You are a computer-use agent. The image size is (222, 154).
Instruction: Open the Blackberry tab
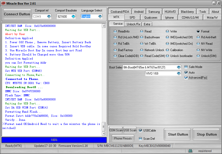[x=187, y=11]
